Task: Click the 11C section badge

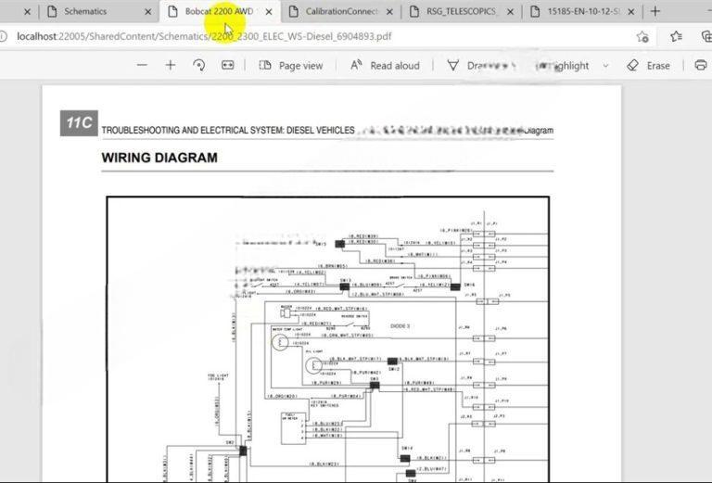Action: pos(79,123)
